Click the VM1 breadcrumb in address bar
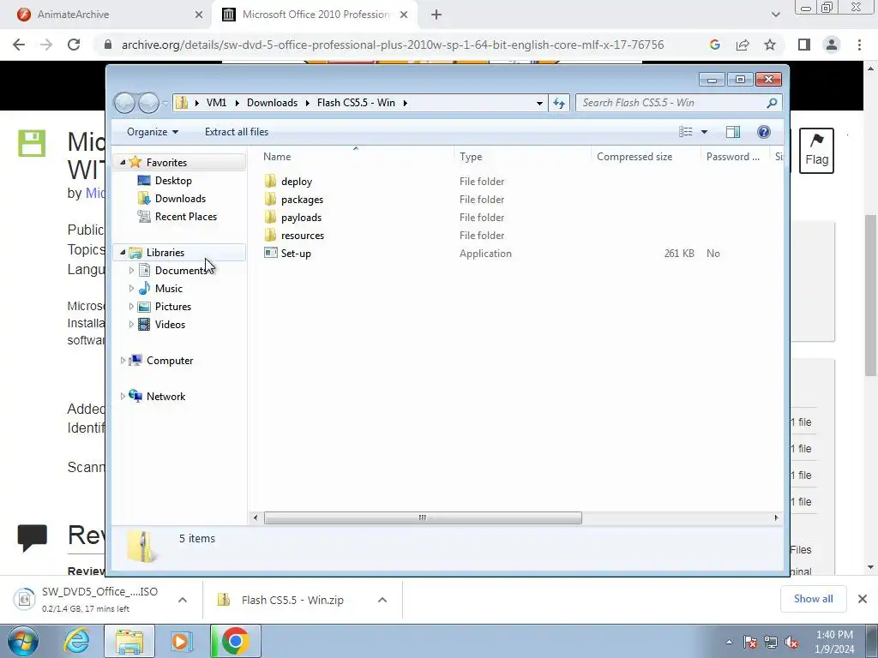Image resolution: width=878 pixels, height=658 pixels. [x=216, y=103]
